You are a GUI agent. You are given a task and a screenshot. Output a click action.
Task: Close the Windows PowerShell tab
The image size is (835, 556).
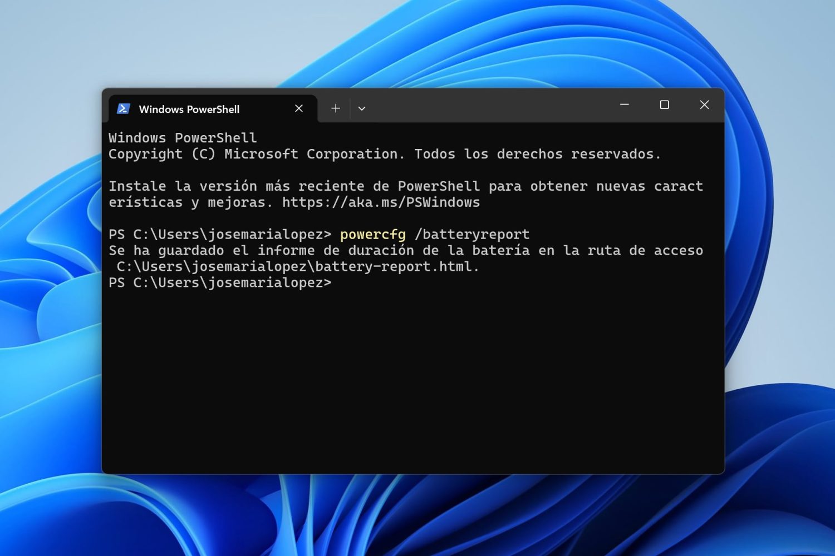(299, 108)
